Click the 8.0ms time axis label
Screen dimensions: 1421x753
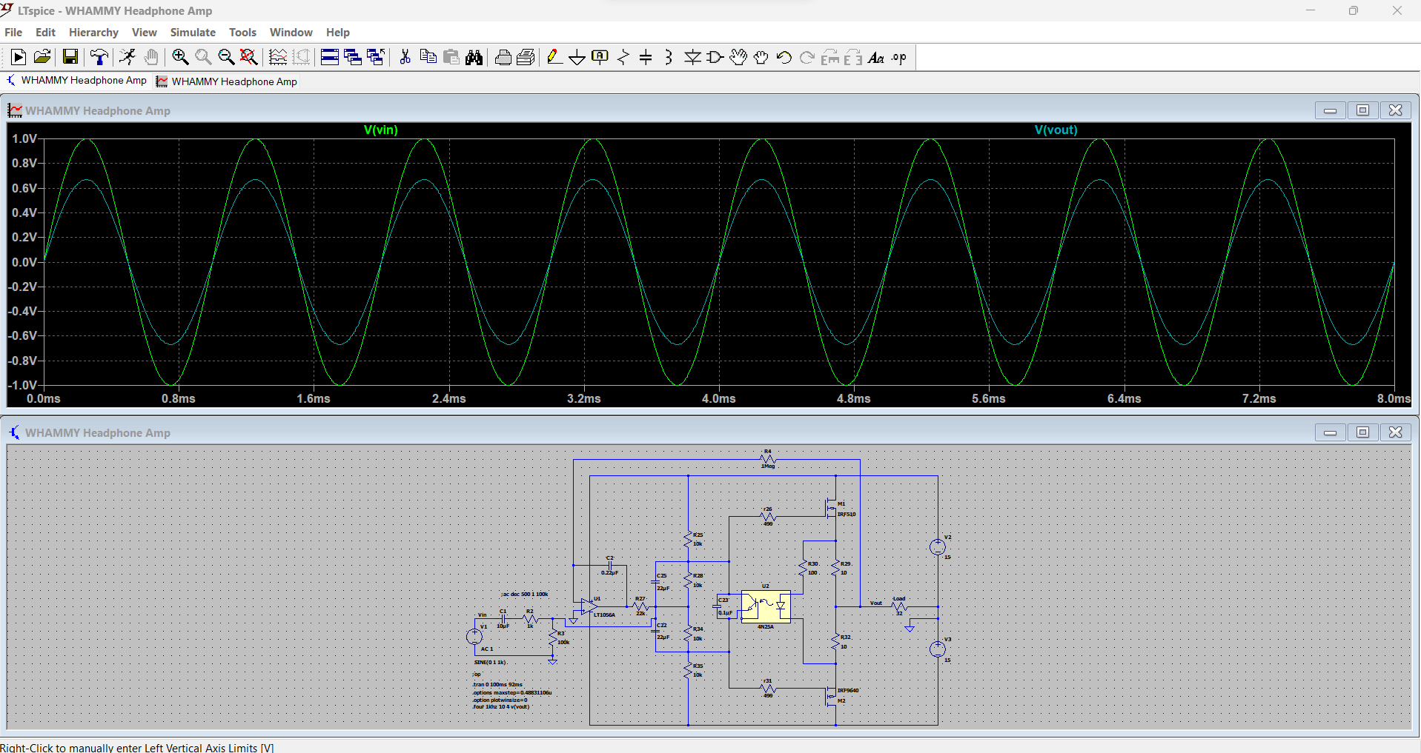(x=1394, y=398)
